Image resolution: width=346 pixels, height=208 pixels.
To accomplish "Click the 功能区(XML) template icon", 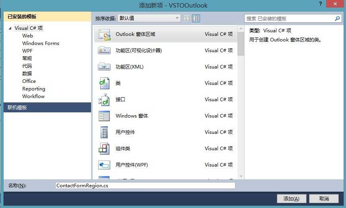I will [104, 67].
